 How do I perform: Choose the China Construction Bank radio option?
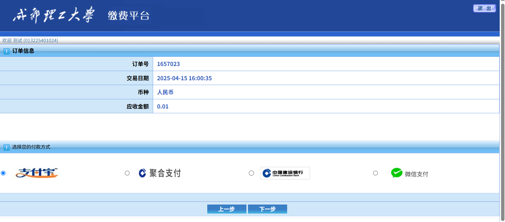[251, 173]
